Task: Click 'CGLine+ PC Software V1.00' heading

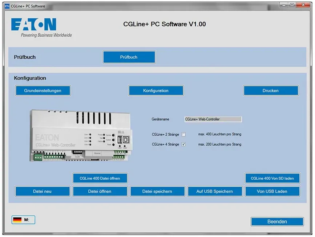Action: [165, 24]
